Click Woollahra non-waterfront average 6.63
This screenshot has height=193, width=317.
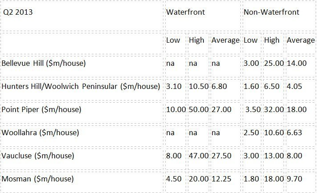(294, 133)
